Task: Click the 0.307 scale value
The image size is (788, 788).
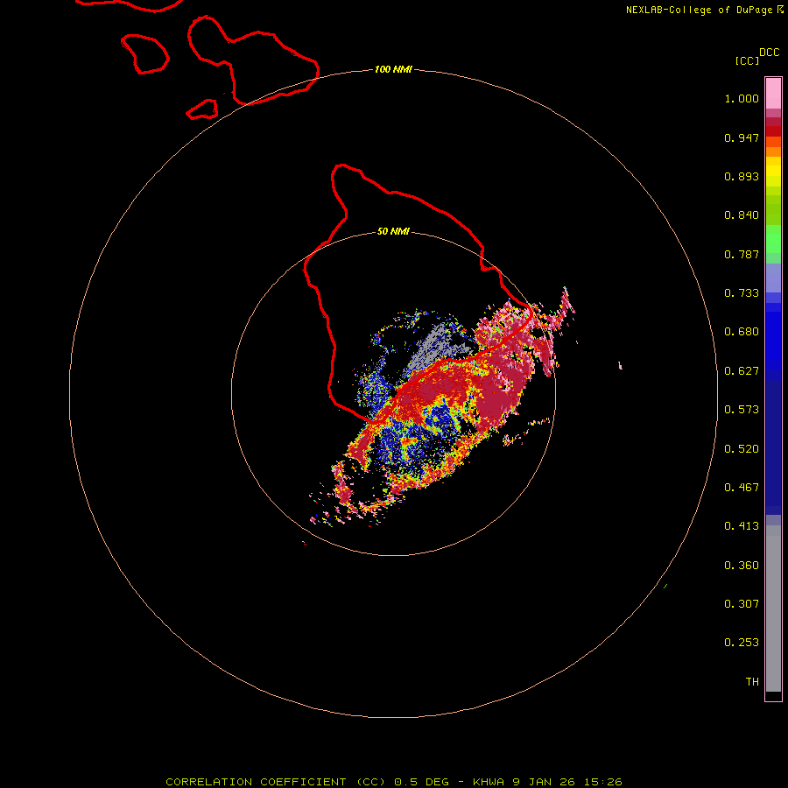Action: [742, 604]
